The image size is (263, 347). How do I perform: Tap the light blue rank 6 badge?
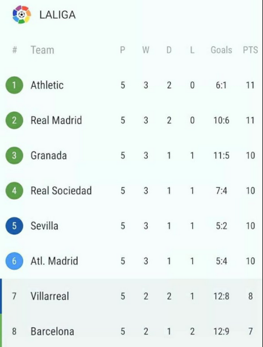[x=14, y=261]
